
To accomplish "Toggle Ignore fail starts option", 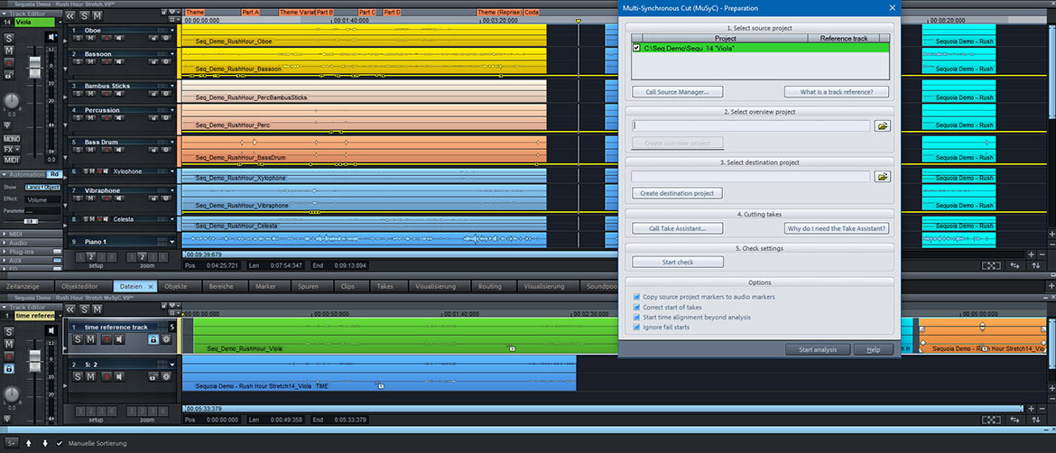I will tap(636, 328).
